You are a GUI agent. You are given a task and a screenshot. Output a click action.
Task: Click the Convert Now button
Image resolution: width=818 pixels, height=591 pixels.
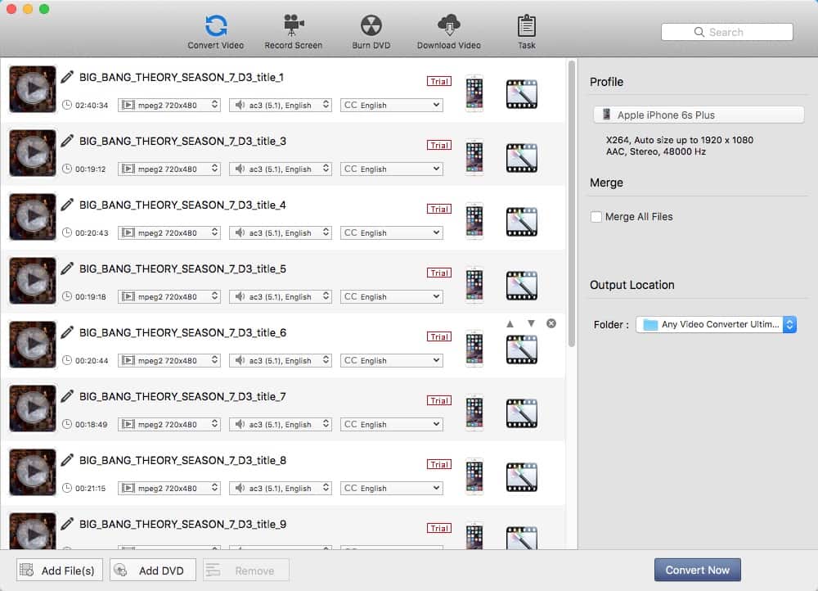[697, 570]
